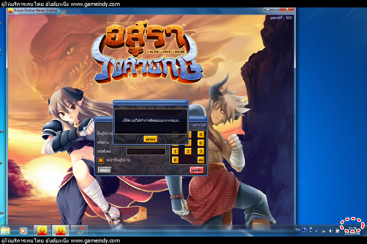
Task: Open Windows Explorer from the taskbar
Action: [x=5, y=231]
